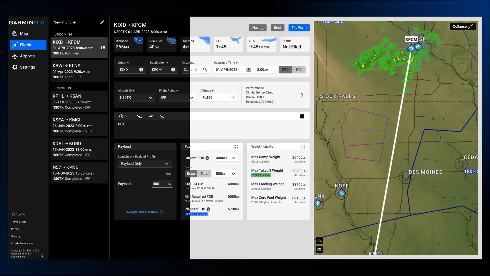Open the Flight Rules IFR dropdown
Screen dimensions: 490x276
178,98
